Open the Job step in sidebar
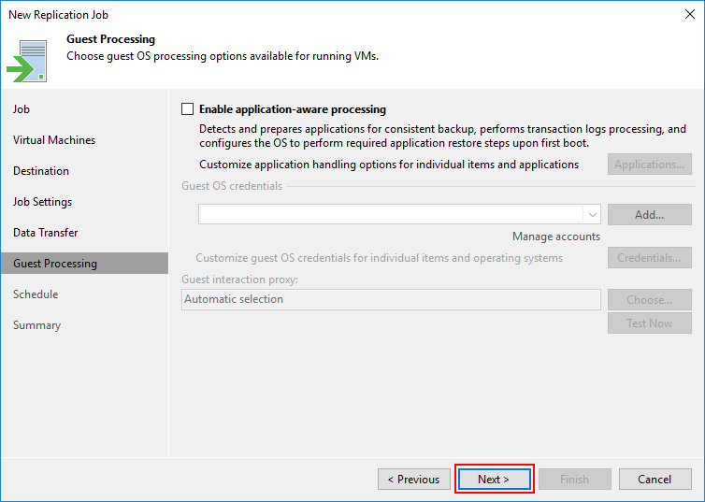705x502 pixels. [22, 109]
